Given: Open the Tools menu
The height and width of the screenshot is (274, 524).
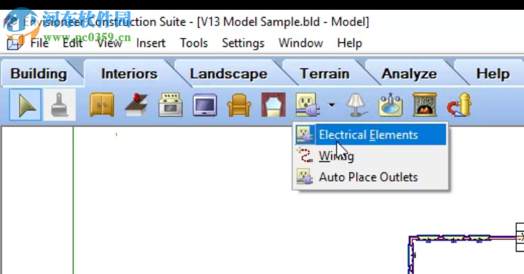Looking at the screenshot, I should coord(194,42).
